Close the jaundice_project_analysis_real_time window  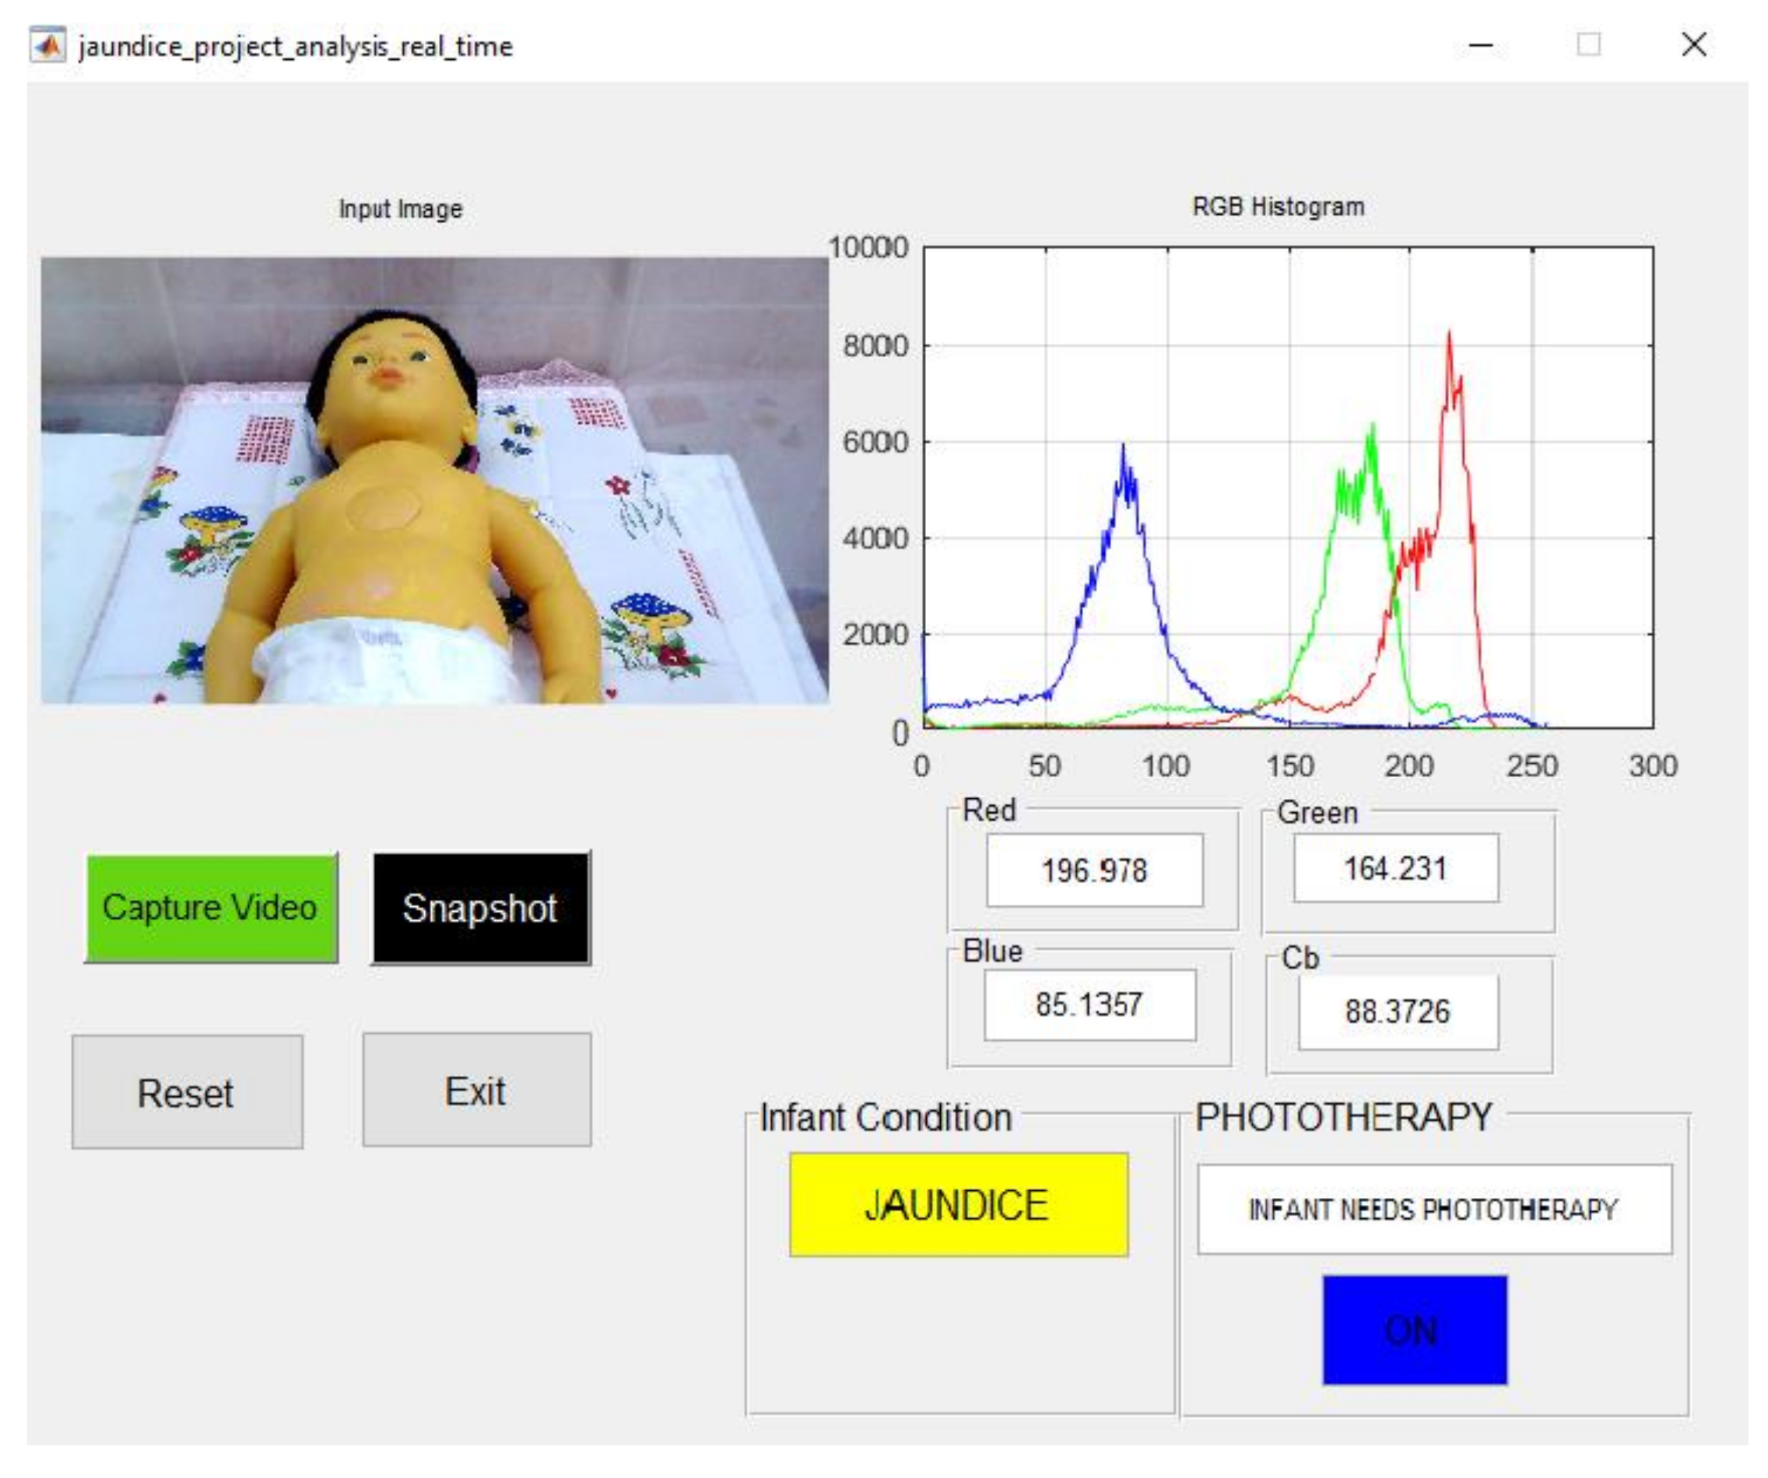[1694, 44]
